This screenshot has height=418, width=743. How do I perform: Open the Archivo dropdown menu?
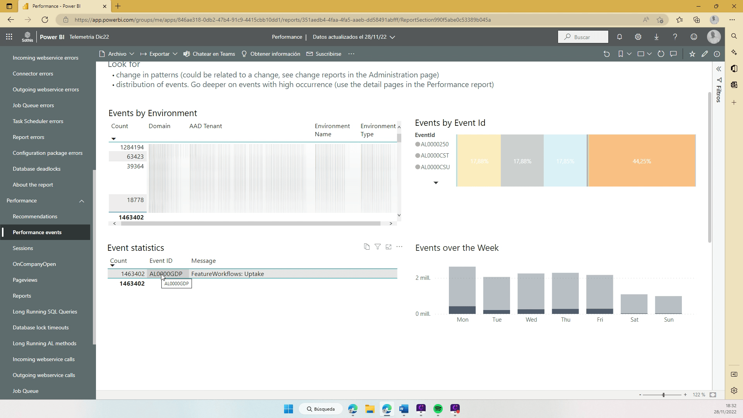(x=116, y=54)
